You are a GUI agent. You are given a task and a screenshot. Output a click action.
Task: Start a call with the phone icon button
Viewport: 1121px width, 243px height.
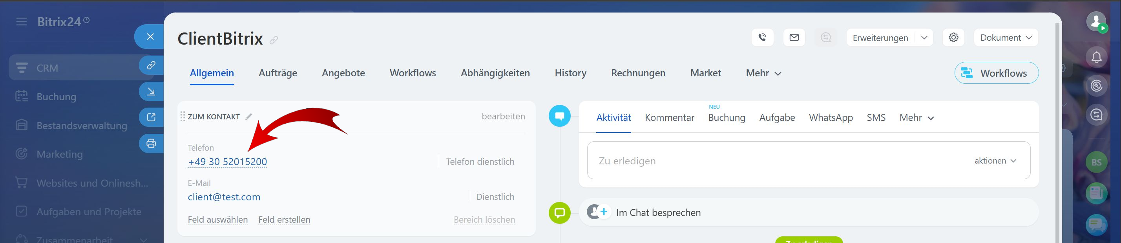pyautogui.click(x=762, y=38)
